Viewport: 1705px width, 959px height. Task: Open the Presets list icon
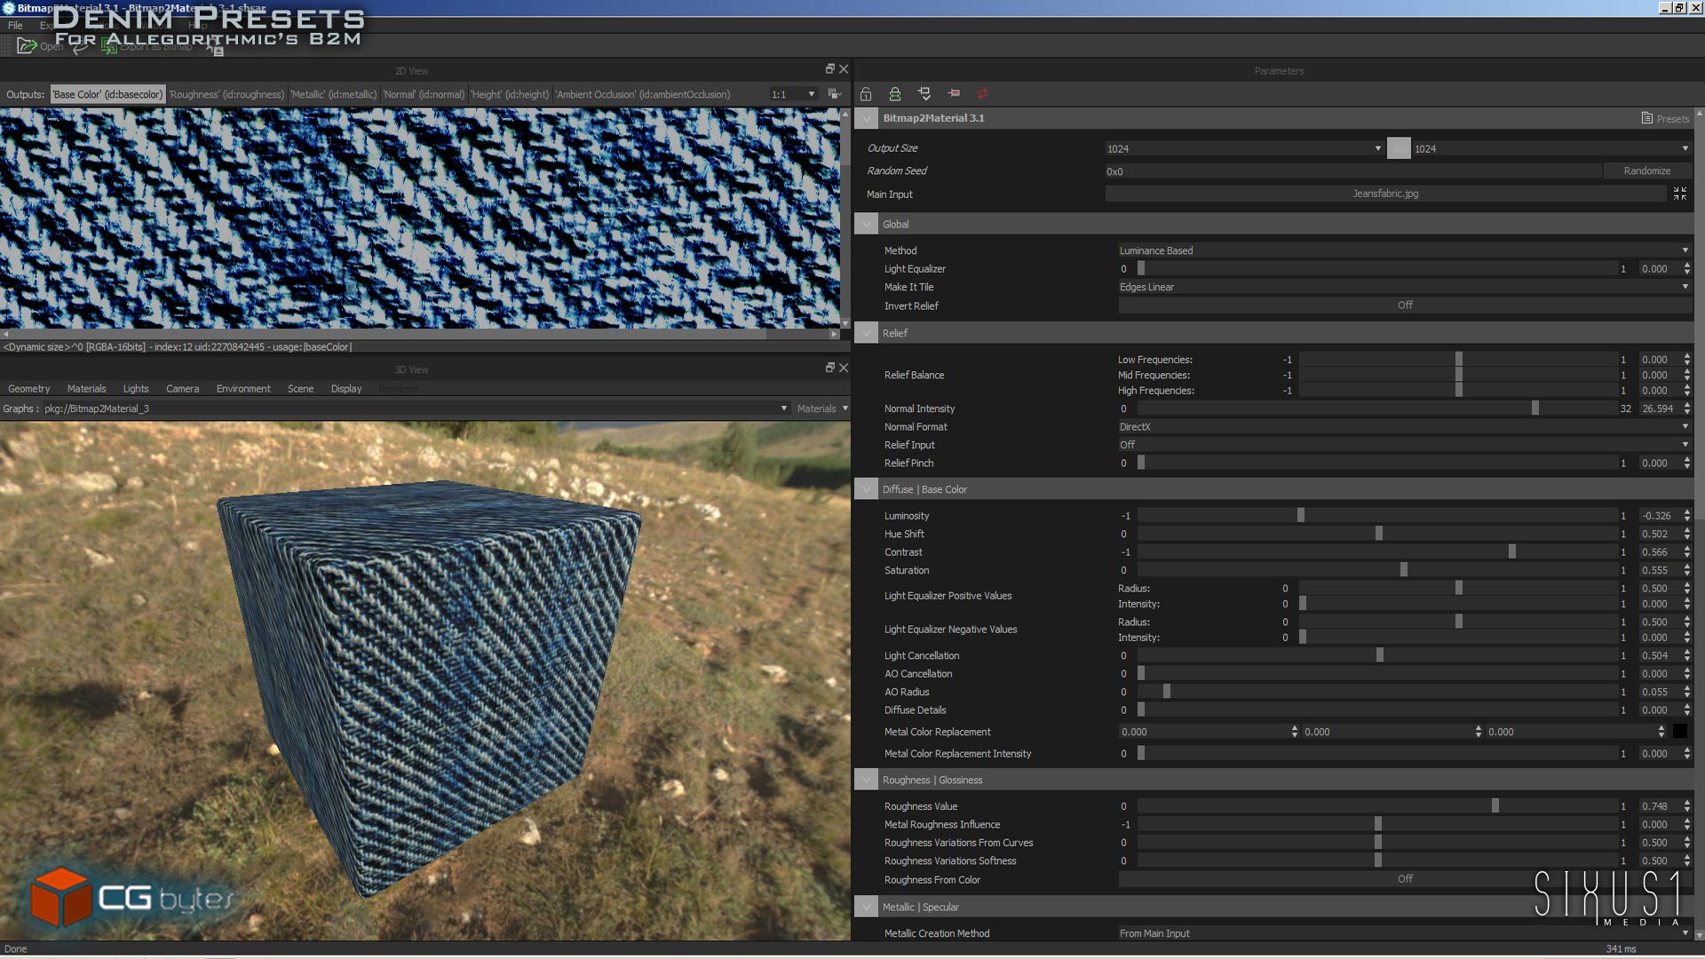click(1647, 118)
